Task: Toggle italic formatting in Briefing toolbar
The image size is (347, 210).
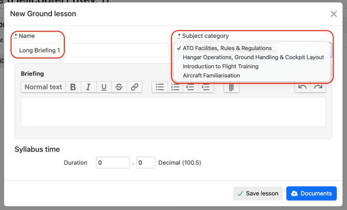Action: coord(89,87)
